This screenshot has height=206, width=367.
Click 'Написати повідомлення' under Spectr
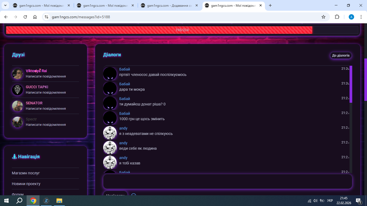(46, 125)
